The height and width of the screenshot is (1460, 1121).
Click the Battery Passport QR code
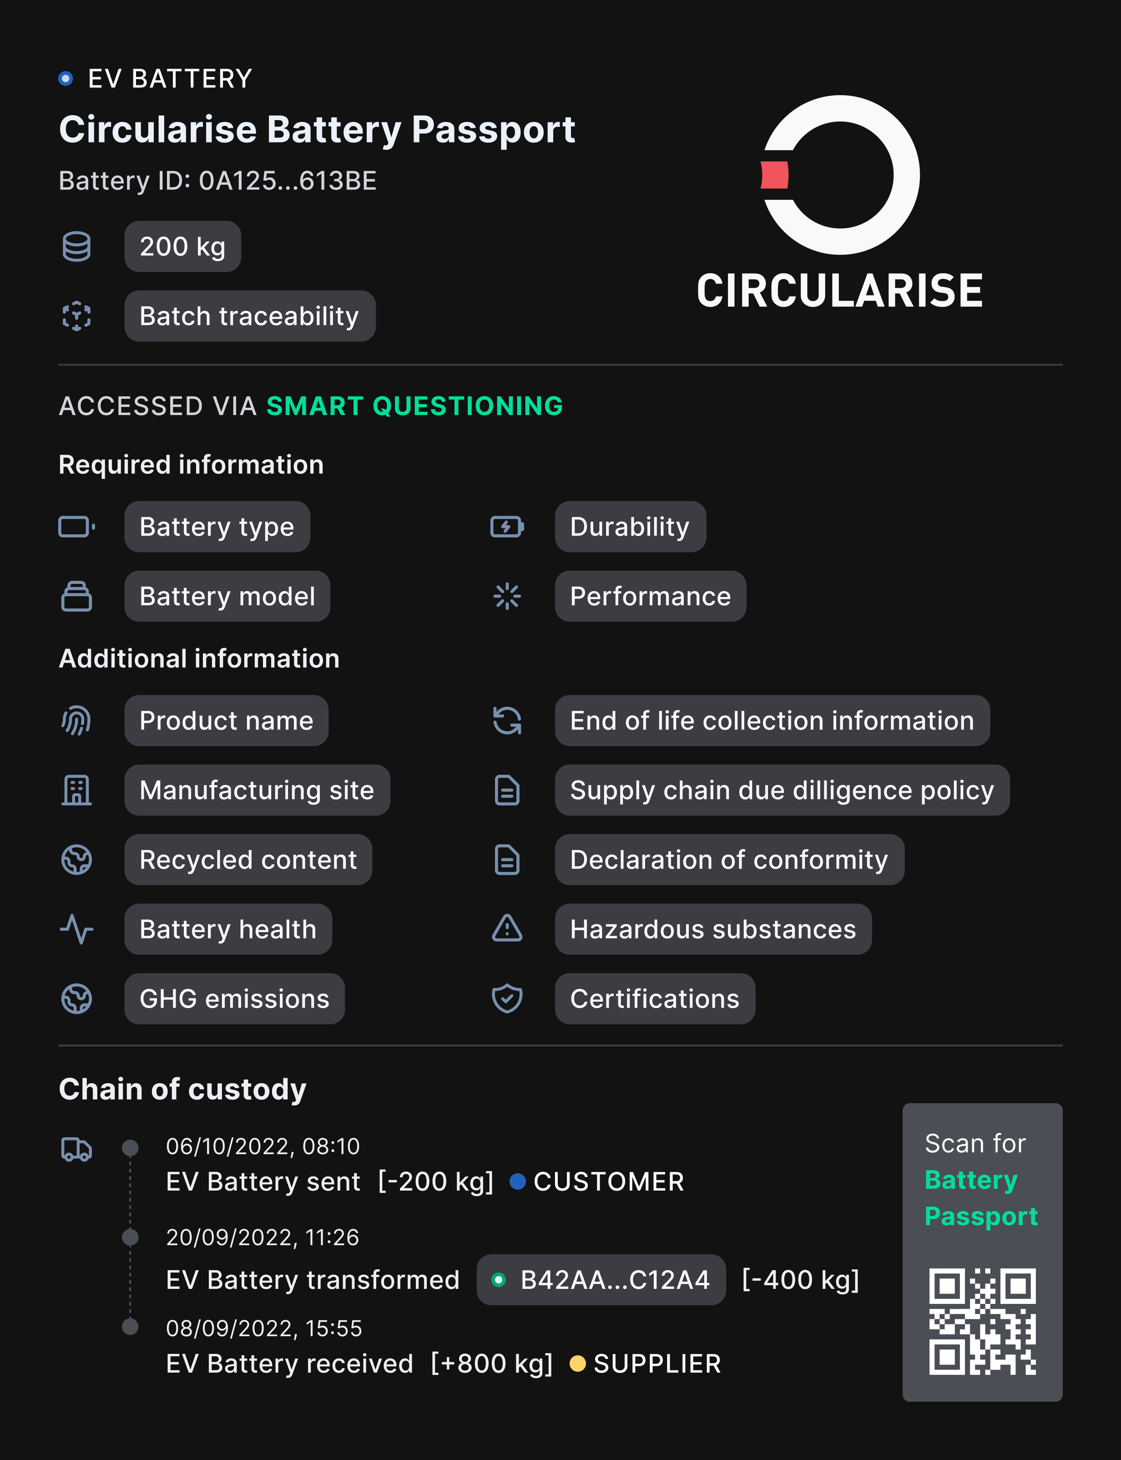[x=982, y=1322]
